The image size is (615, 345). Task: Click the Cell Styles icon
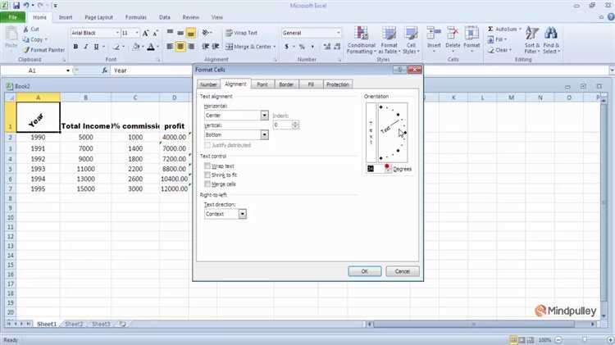tap(411, 40)
